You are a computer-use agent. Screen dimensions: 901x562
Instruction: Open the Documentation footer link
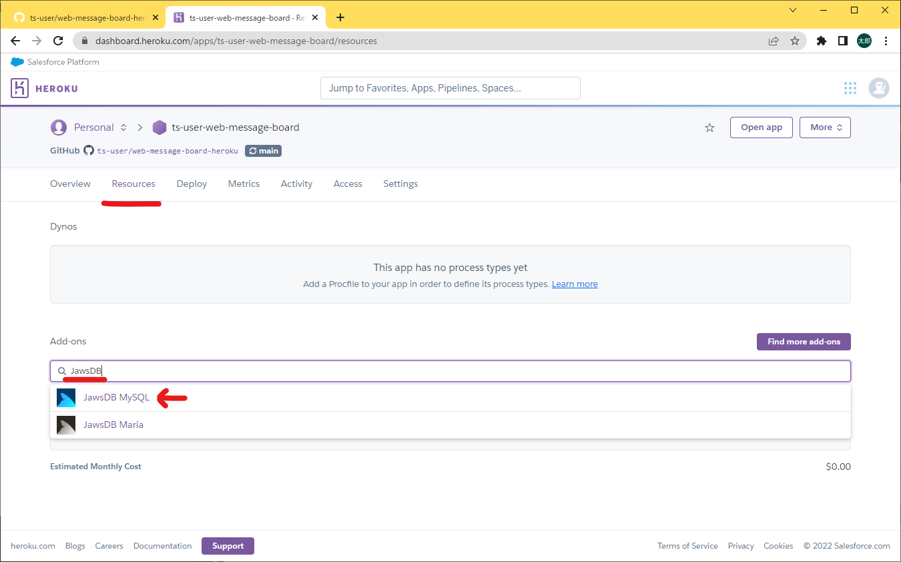click(x=162, y=546)
